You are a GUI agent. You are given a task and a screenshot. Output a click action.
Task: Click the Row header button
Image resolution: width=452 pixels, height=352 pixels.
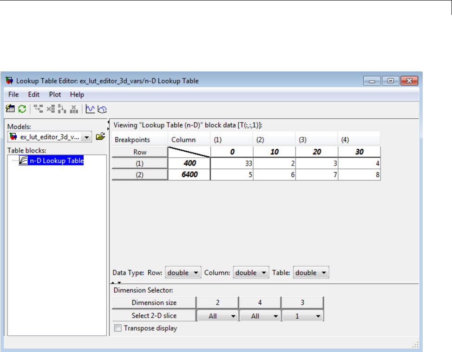pyautogui.click(x=139, y=152)
